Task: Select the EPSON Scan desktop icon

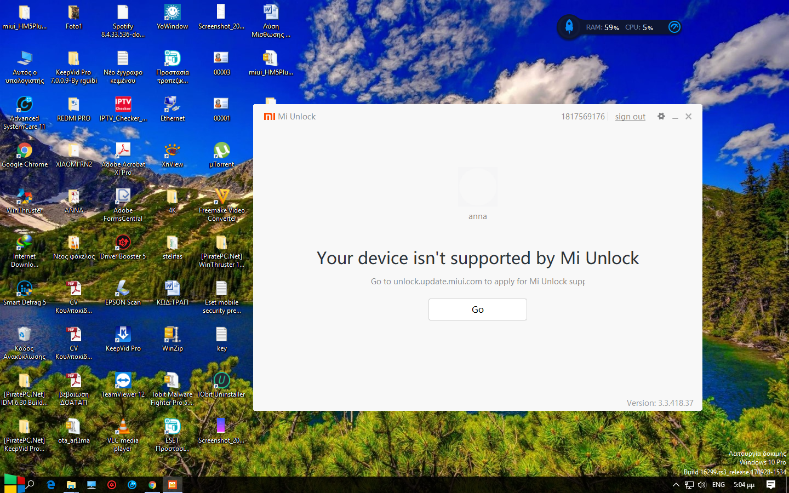Action: 123,293
